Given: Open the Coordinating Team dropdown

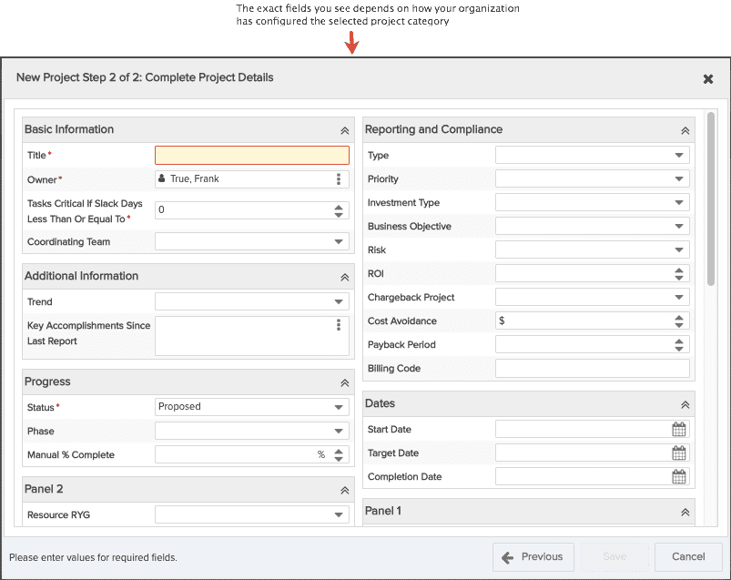Looking at the screenshot, I should [x=252, y=241].
